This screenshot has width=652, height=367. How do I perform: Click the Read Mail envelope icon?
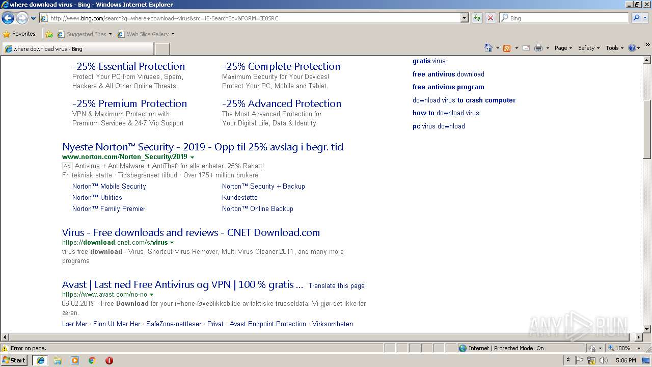[526, 48]
